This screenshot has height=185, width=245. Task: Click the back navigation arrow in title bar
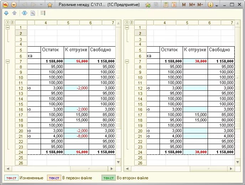[x=25, y=5]
